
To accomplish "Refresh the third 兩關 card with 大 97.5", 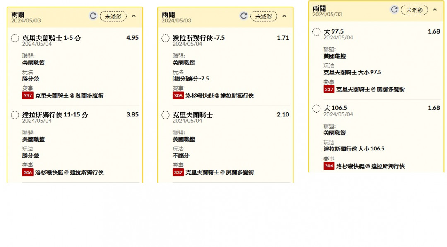I will pos(394,10).
